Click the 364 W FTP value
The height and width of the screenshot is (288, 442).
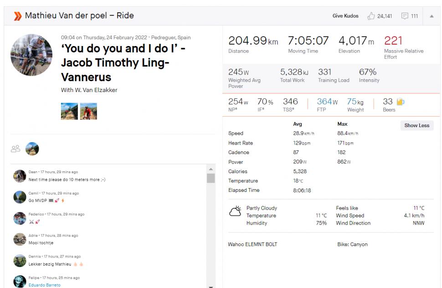coord(327,102)
